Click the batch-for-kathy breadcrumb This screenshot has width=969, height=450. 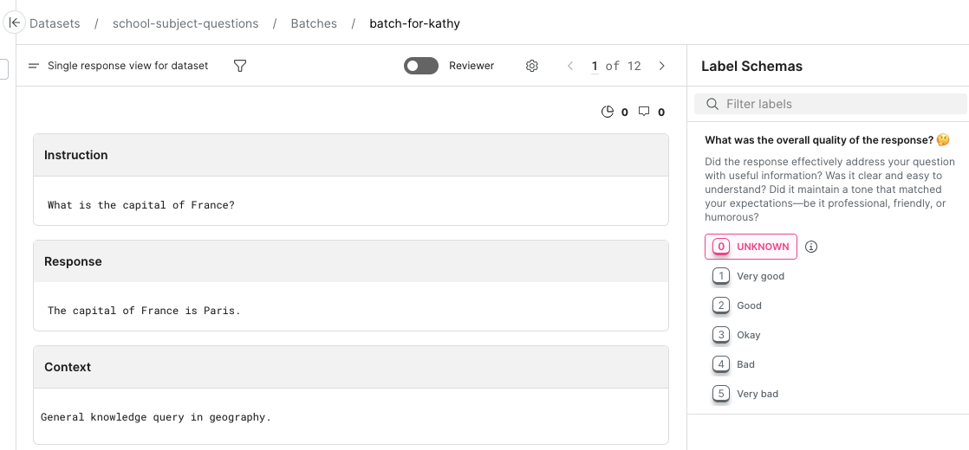[414, 23]
